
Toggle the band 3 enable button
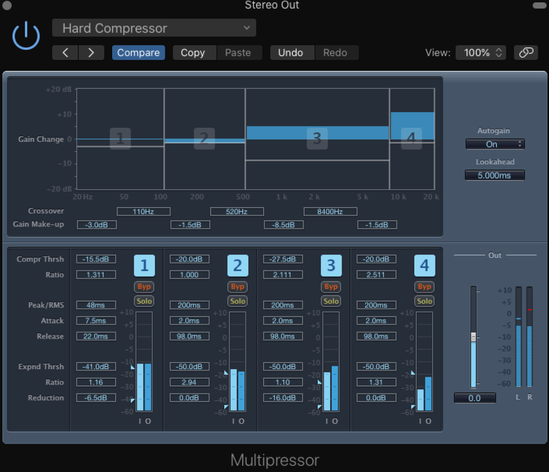[x=331, y=266]
